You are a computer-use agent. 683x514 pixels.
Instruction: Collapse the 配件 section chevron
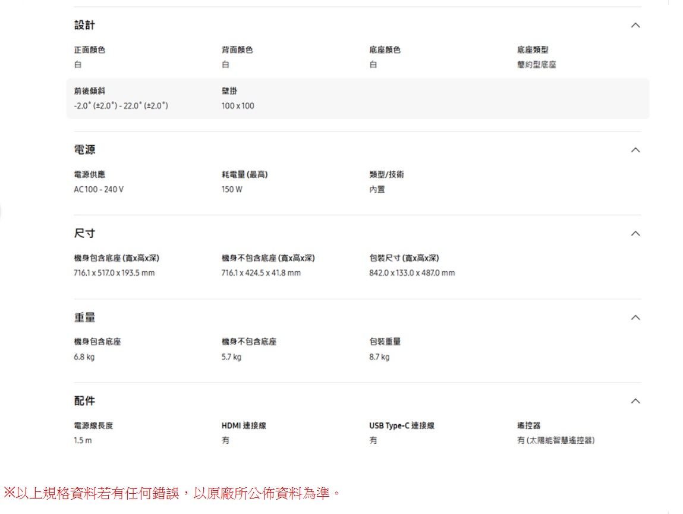635,401
